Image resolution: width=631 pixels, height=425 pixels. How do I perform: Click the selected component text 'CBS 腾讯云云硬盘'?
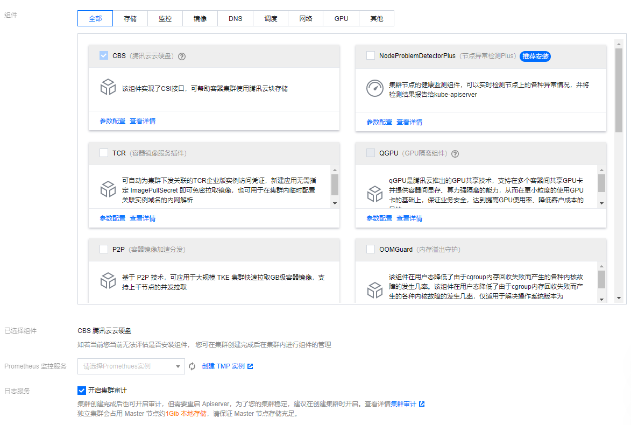pyautogui.click(x=104, y=331)
